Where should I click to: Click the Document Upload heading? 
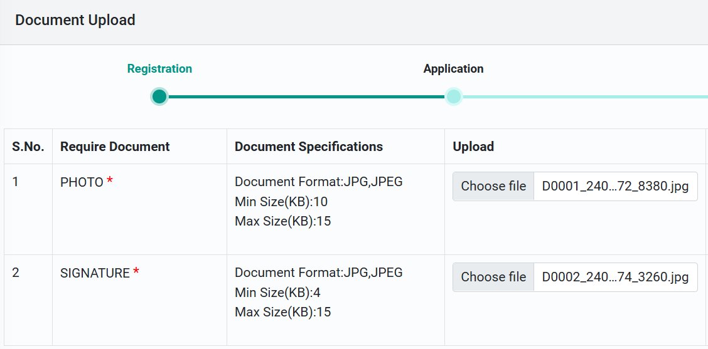pyautogui.click(x=75, y=20)
